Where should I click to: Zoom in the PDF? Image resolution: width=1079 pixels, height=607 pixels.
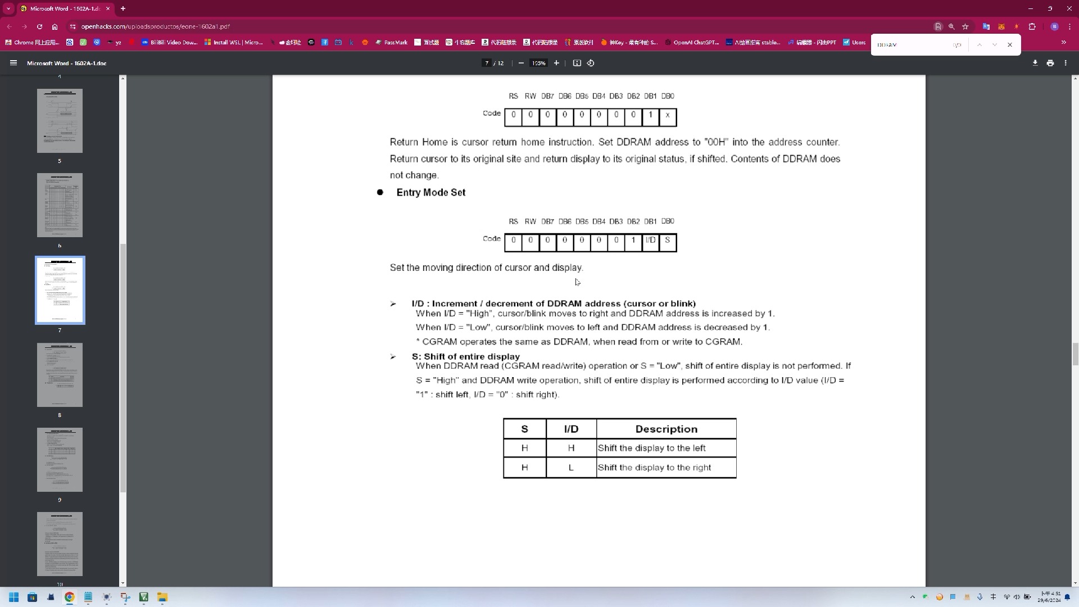click(556, 63)
